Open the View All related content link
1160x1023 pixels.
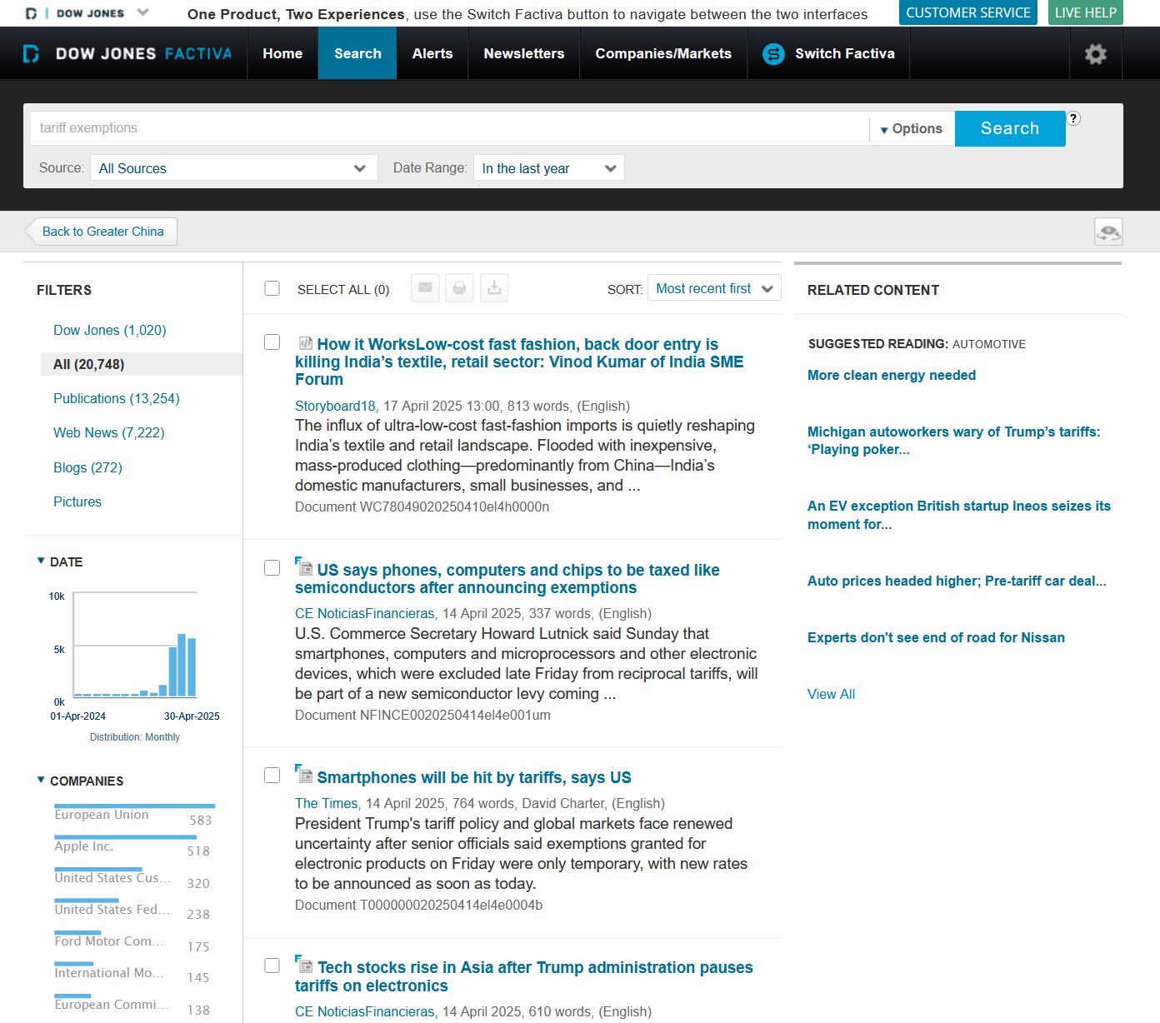coord(831,695)
